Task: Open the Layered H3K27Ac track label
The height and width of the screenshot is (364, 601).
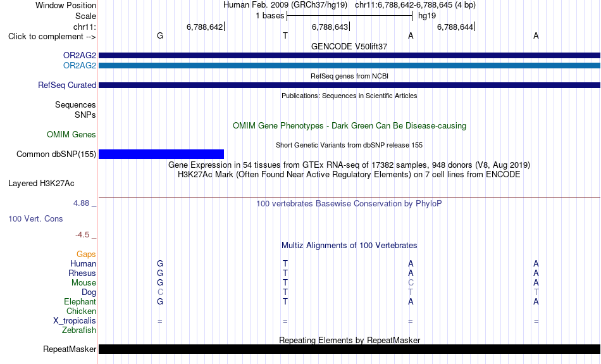Action: (x=41, y=184)
